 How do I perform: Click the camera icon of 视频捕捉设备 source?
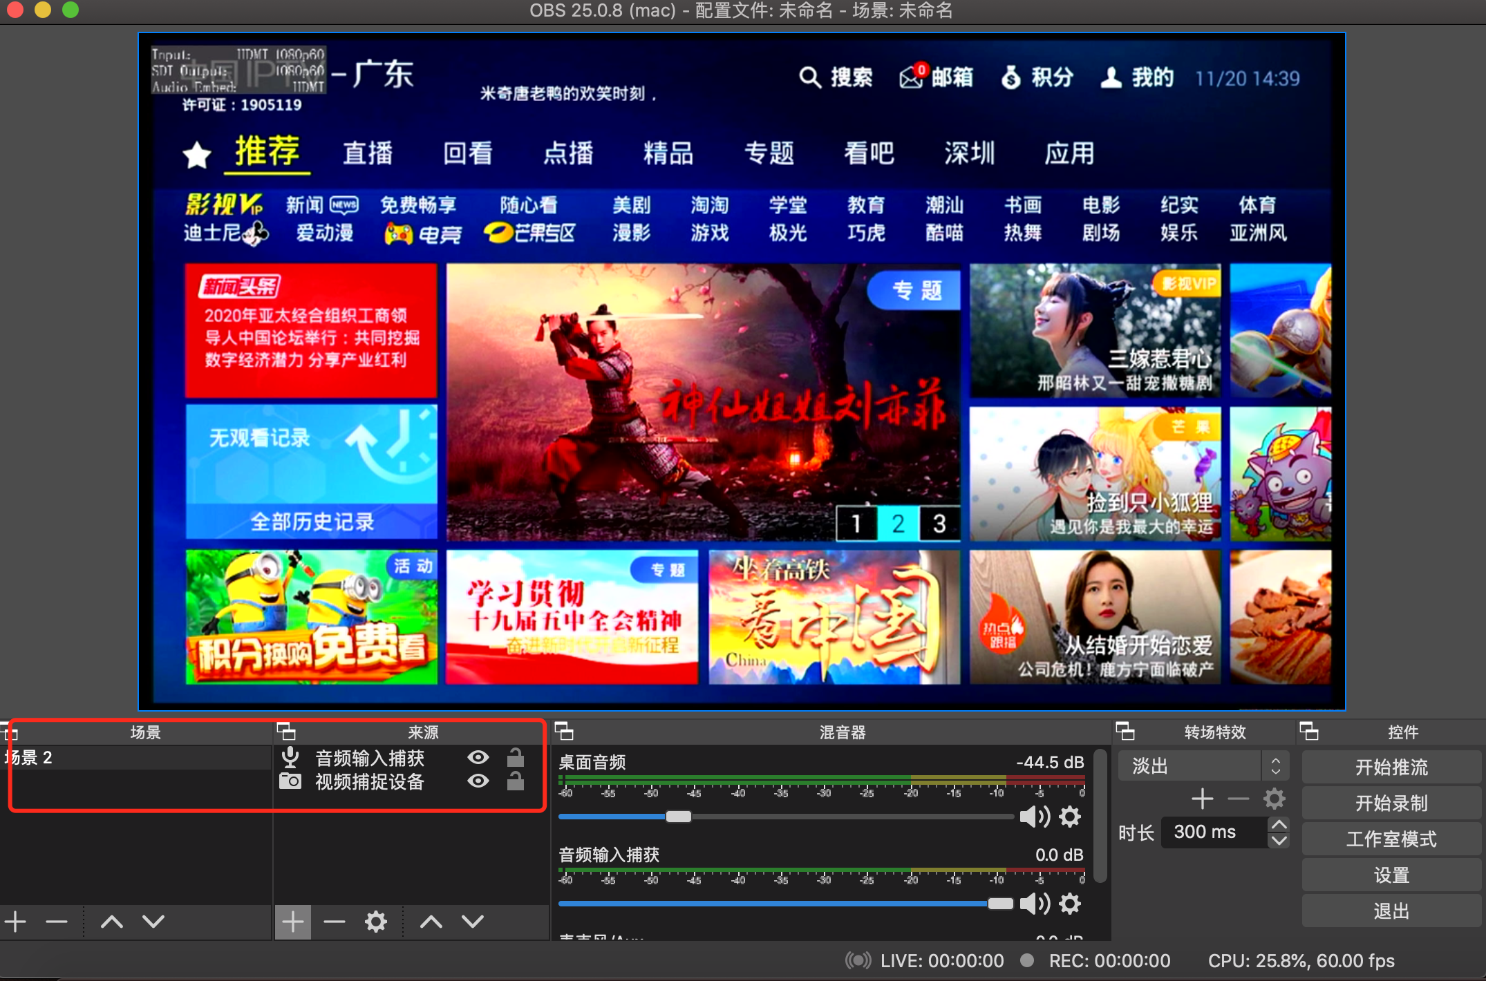(x=290, y=781)
